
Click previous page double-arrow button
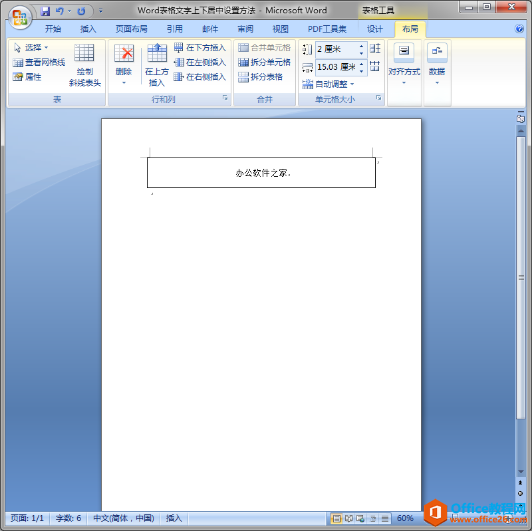pyautogui.click(x=521, y=482)
